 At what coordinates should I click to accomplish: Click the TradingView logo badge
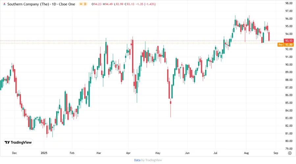click(18, 142)
